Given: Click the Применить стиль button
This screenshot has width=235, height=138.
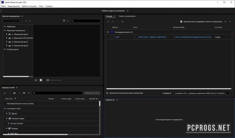Looking at the screenshot, I should pyautogui.click(x=92, y=93).
